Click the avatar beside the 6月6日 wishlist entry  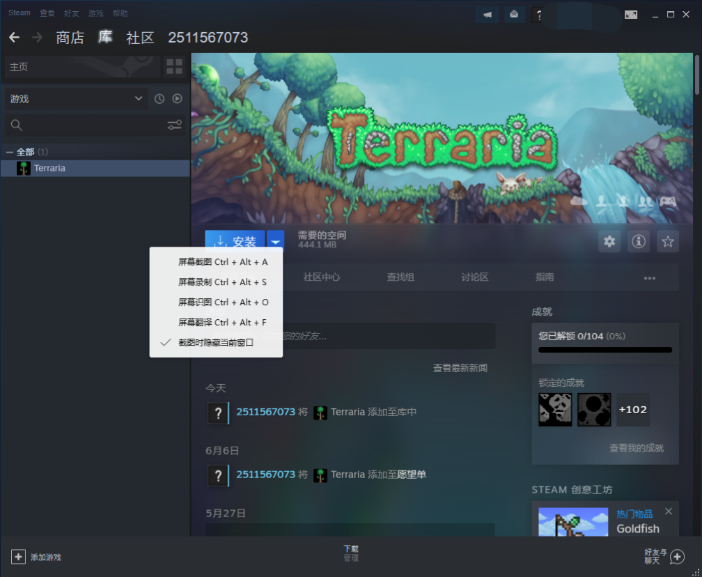[218, 476]
